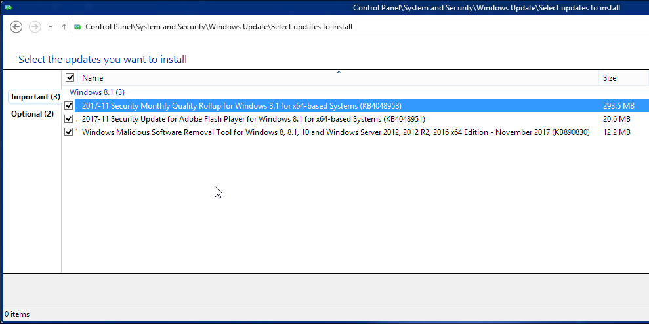Viewport: 649px width, 324px height.
Task: Uncheck the Adobe Flash Player update checkbox
Action: click(69, 119)
